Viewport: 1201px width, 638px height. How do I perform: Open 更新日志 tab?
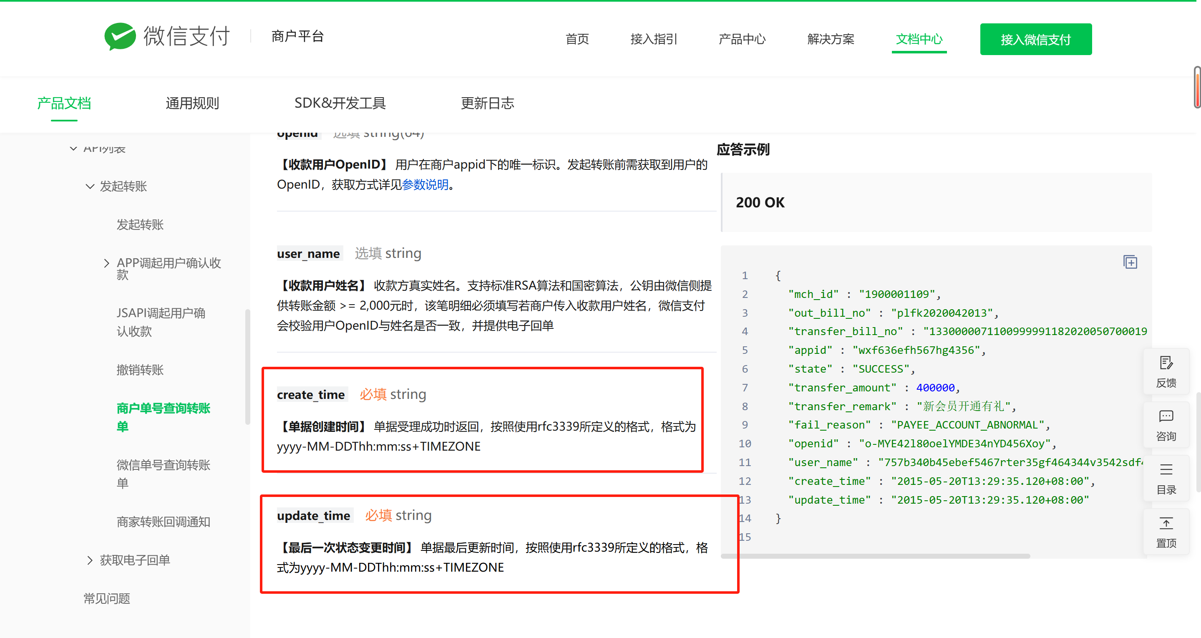(487, 103)
